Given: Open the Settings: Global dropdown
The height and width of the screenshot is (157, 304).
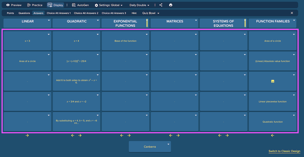Looking at the screenshot, I should point(109,5).
